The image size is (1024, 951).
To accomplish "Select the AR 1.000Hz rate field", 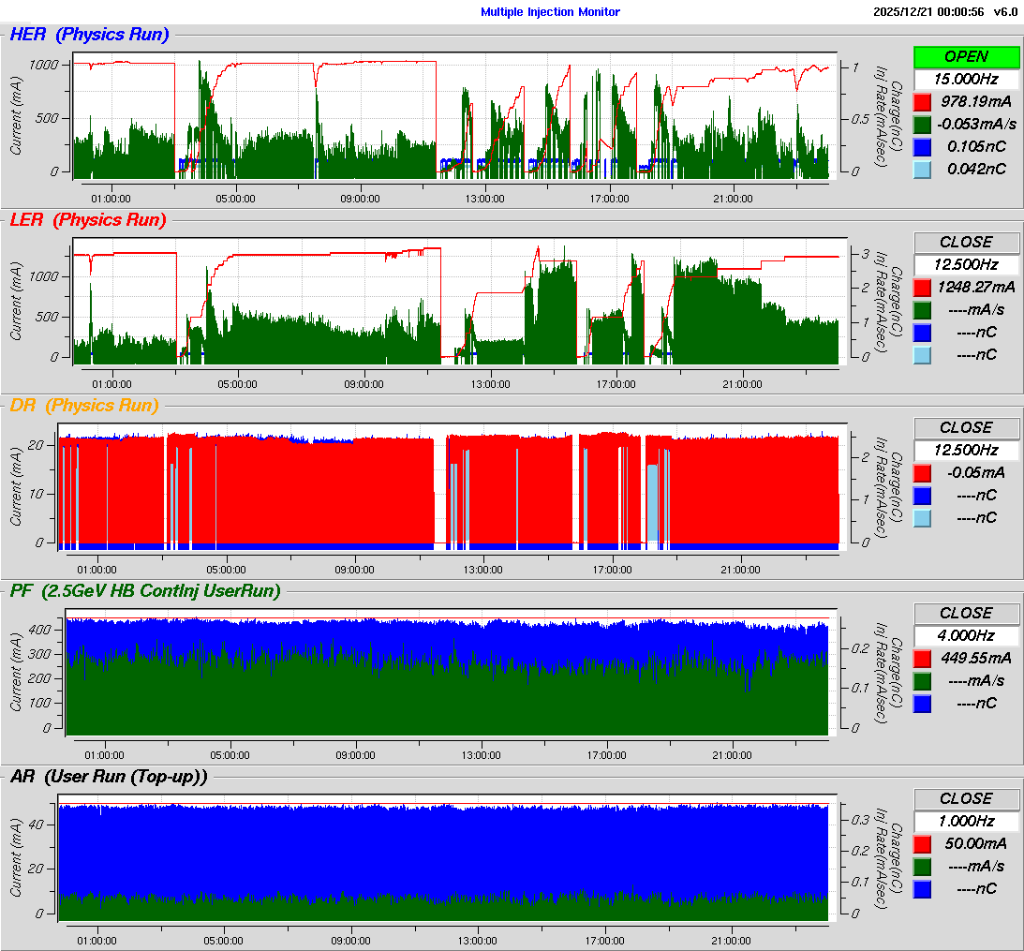I will 966,821.
